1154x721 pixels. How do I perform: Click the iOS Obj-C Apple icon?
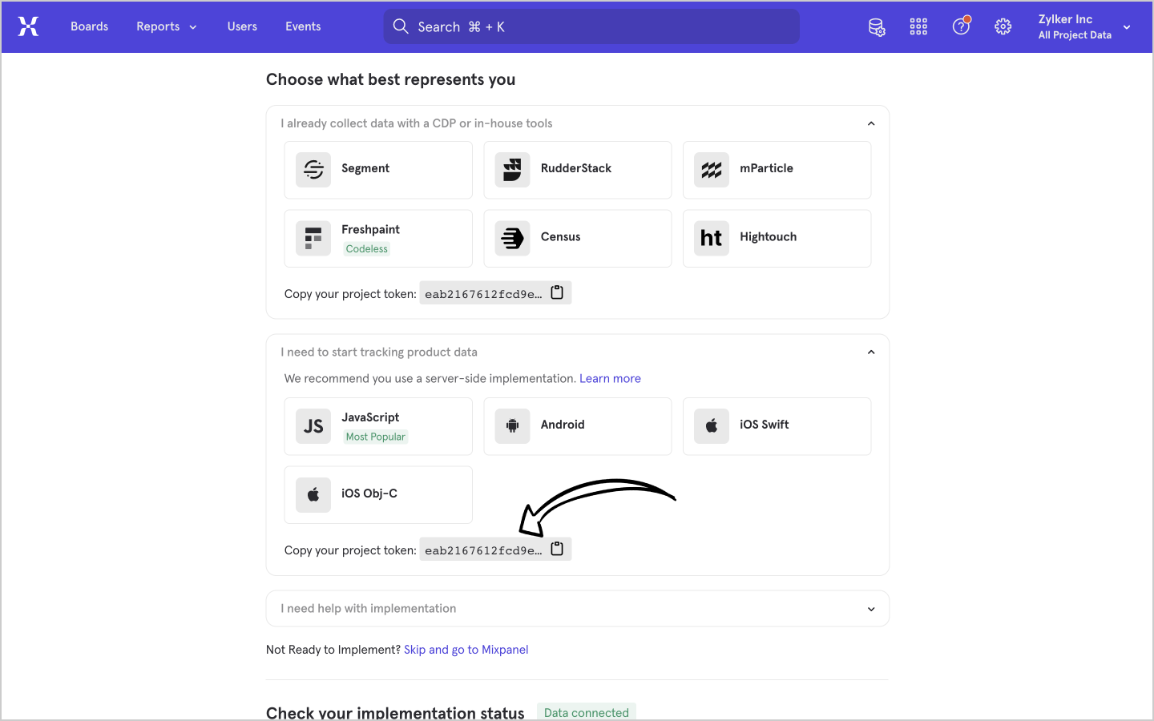(x=313, y=495)
